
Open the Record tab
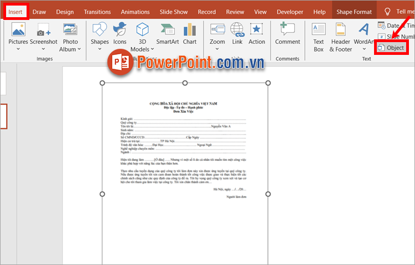coord(207,12)
